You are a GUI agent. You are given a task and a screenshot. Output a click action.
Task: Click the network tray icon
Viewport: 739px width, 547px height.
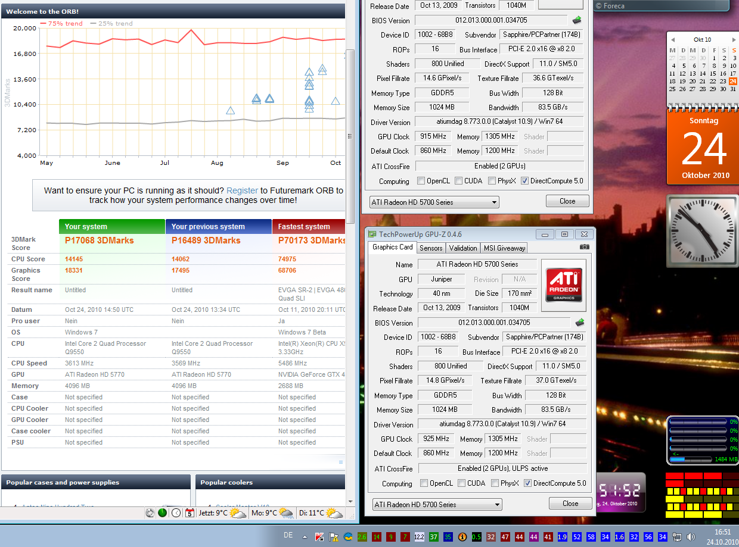[677, 537]
